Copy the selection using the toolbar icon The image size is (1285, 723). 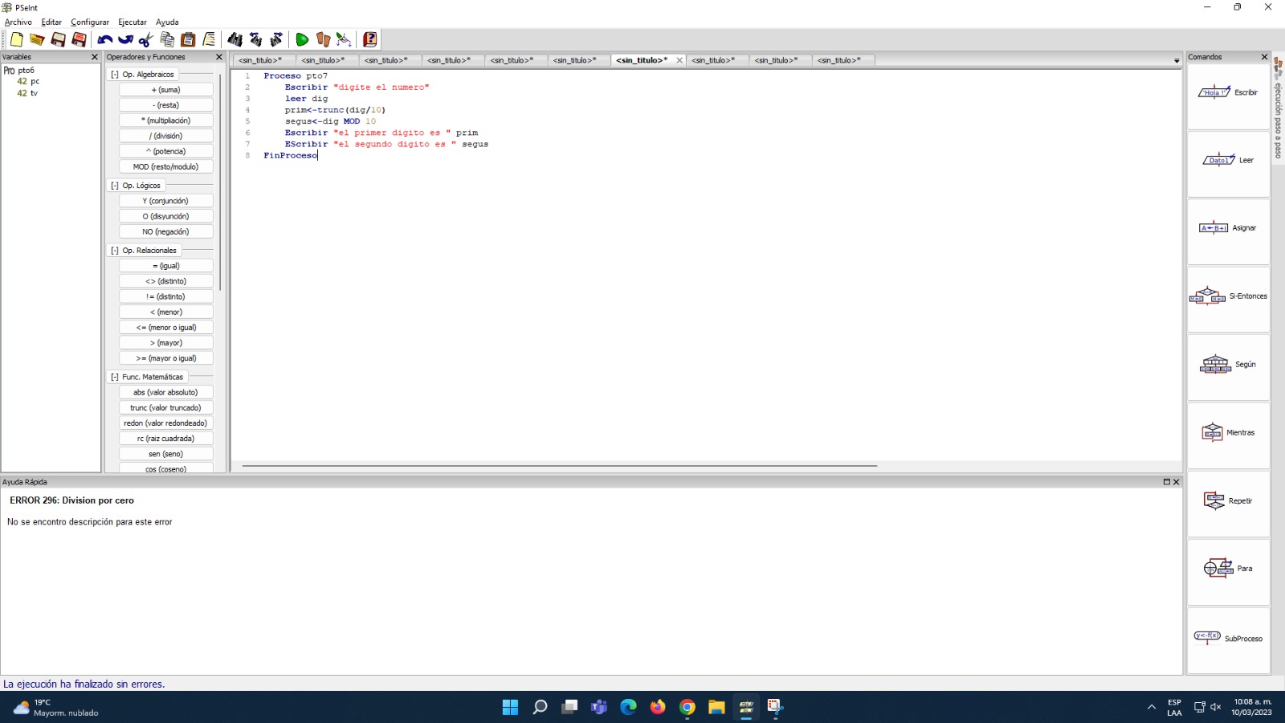coord(167,39)
